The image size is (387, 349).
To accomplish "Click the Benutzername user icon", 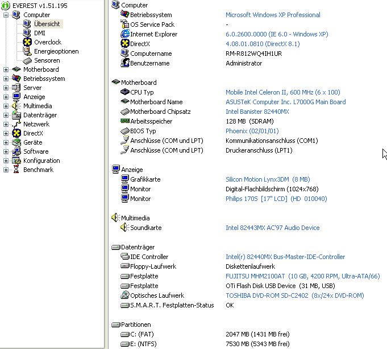I will click(125, 63).
